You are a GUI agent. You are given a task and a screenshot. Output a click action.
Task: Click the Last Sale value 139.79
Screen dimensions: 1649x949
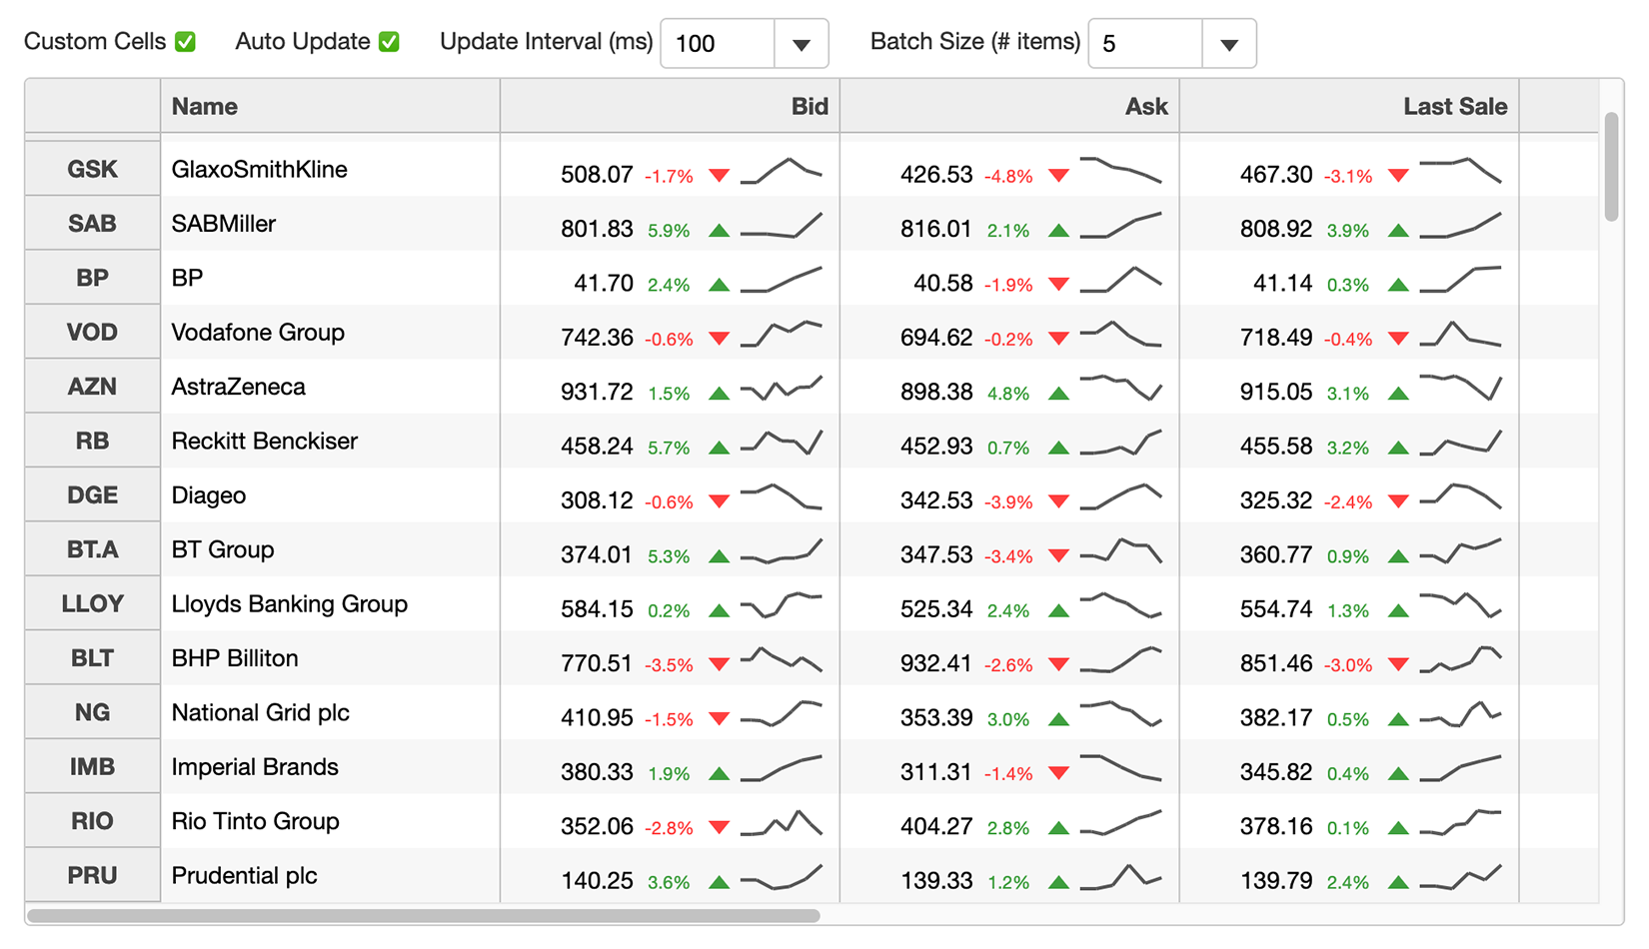(1276, 881)
